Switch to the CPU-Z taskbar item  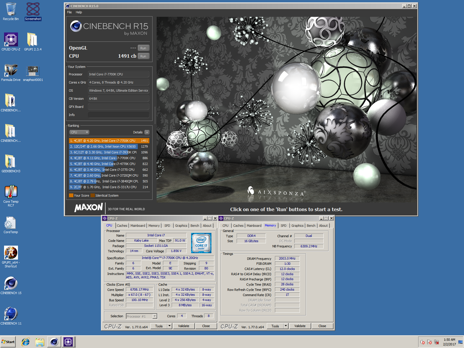point(68,342)
